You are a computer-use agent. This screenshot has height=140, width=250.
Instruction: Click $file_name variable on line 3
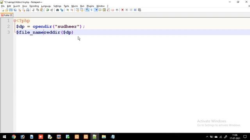point(30,32)
